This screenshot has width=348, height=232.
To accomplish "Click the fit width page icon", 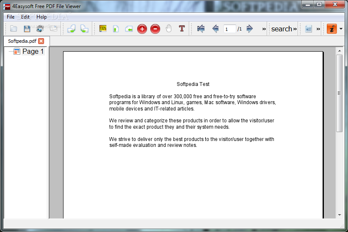I will [129, 29].
